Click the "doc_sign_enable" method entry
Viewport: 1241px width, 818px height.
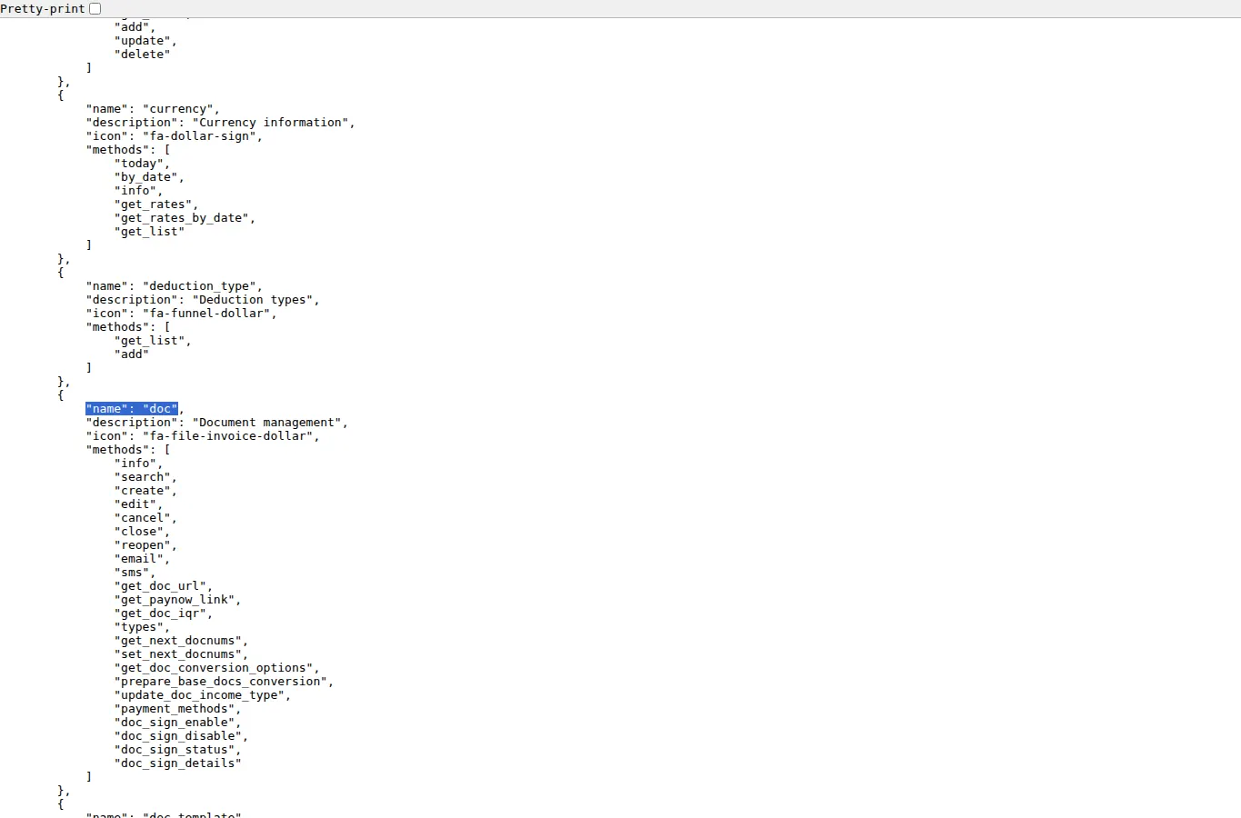pos(174,723)
